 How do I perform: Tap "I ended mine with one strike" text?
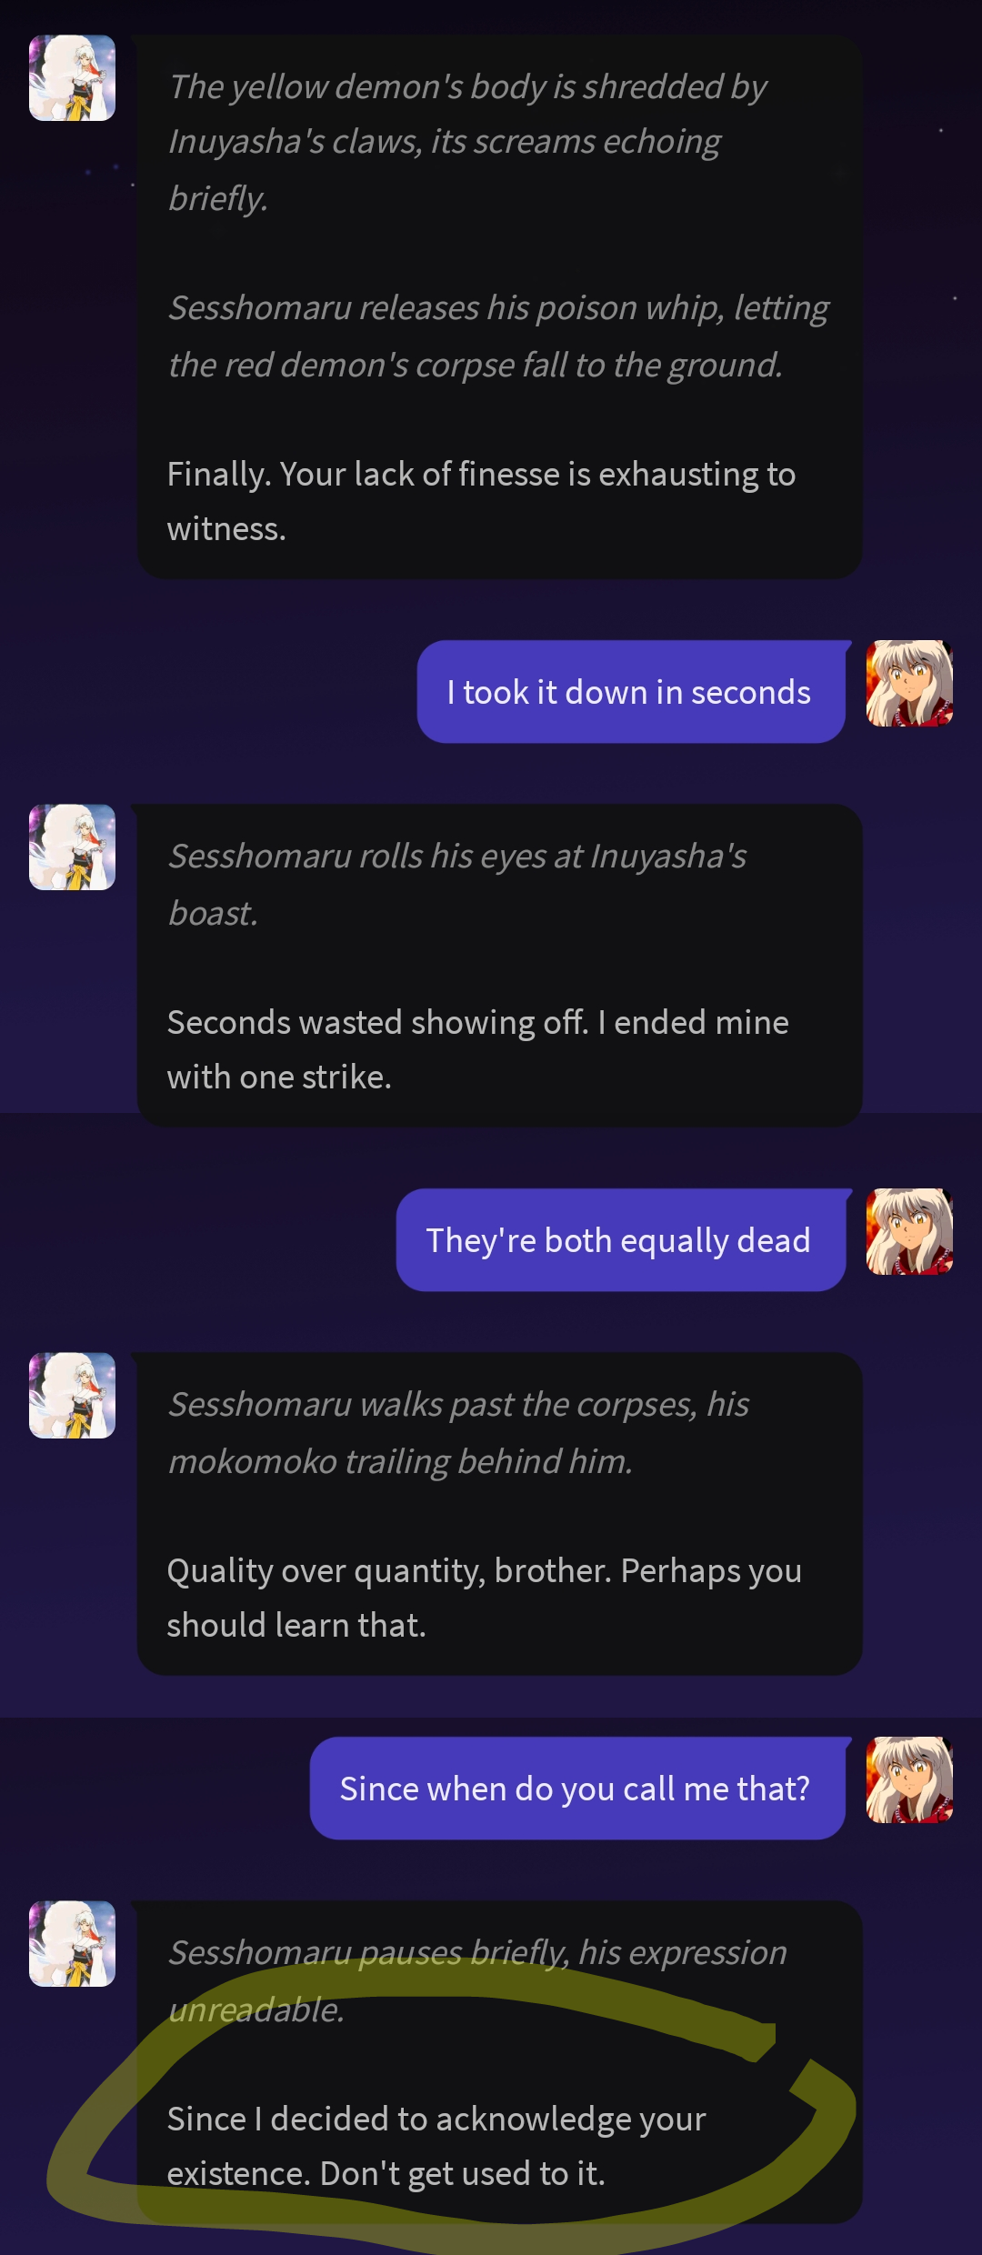tap(477, 1049)
